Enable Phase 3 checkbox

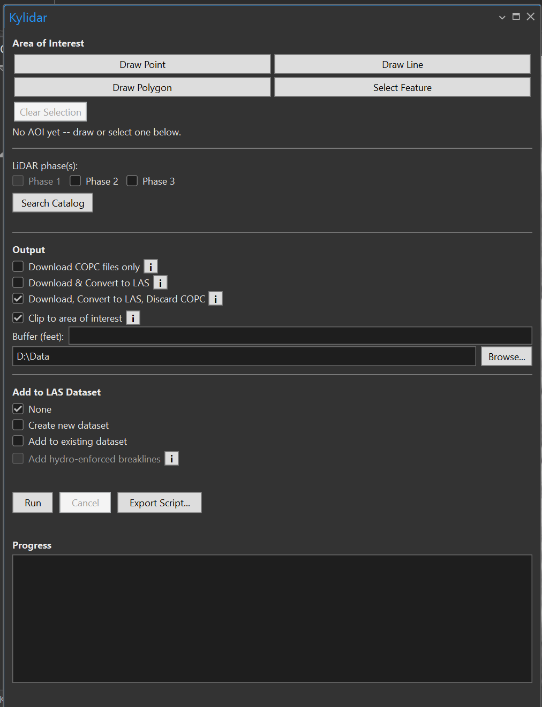(132, 181)
